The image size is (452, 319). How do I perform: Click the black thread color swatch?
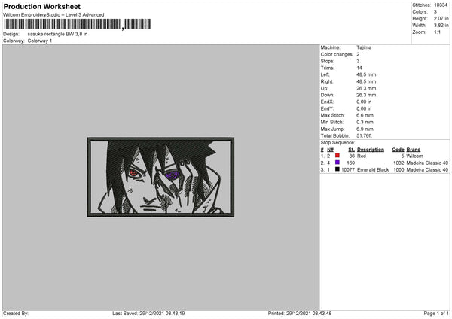337,169
